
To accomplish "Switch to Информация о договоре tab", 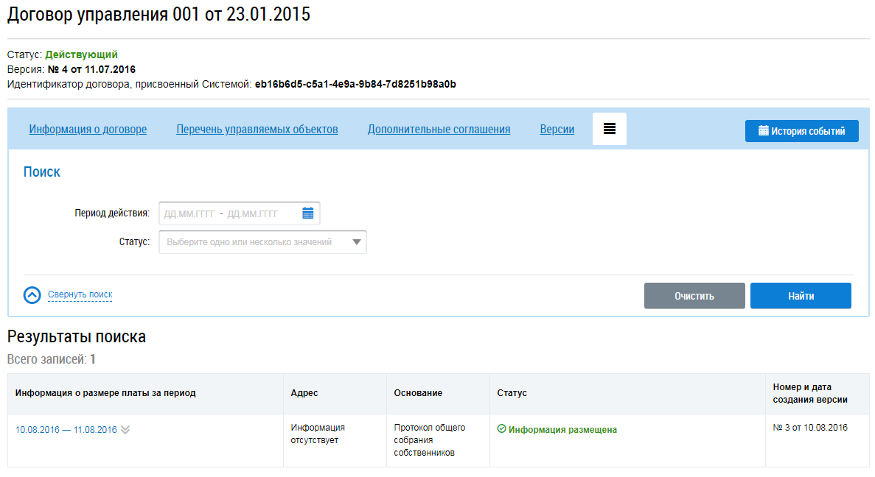I will pyautogui.click(x=88, y=130).
